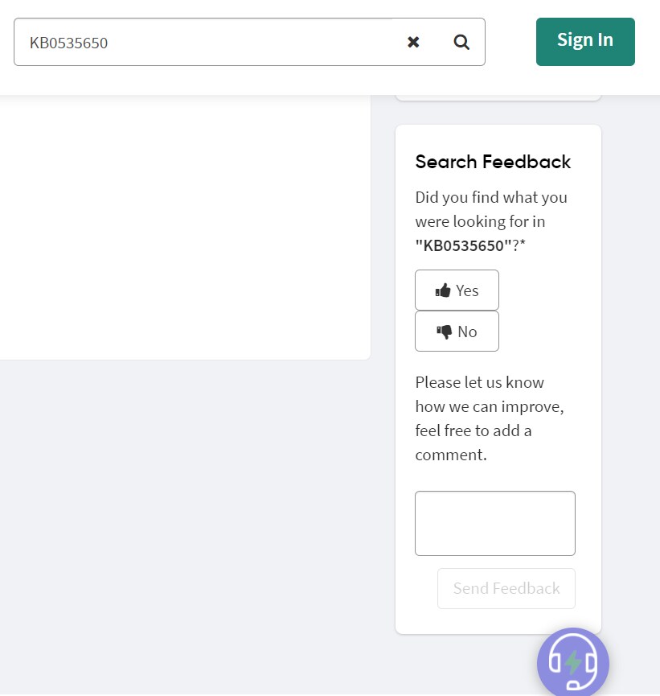This screenshot has height=696, width=660.
Task: Click the magnifying glass search icon
Action: click(461, 42)
